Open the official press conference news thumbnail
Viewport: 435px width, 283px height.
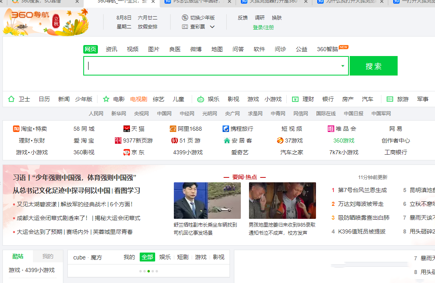coord(207,201)
